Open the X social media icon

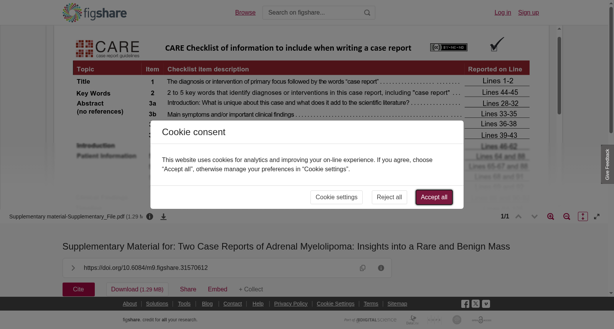475,304
